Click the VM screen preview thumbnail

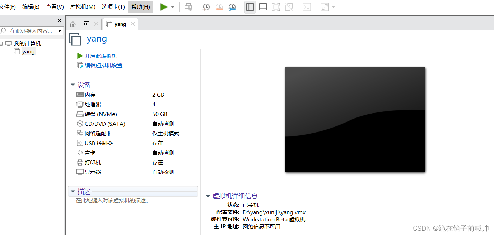(355, 120)
